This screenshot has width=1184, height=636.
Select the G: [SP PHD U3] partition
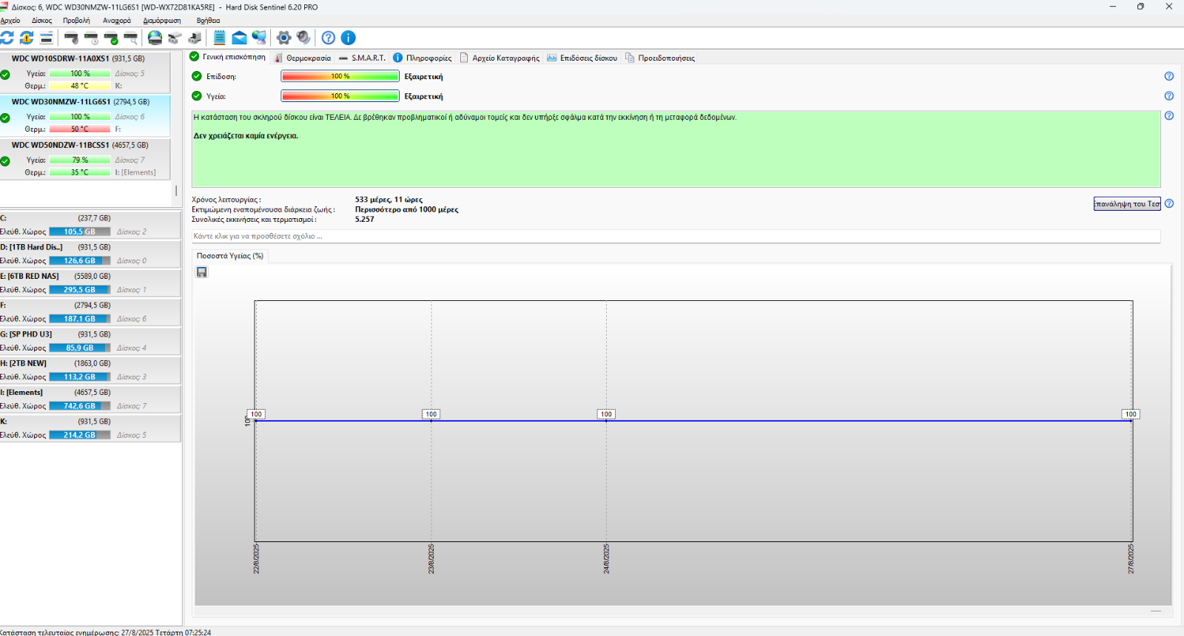pos(90,341)
